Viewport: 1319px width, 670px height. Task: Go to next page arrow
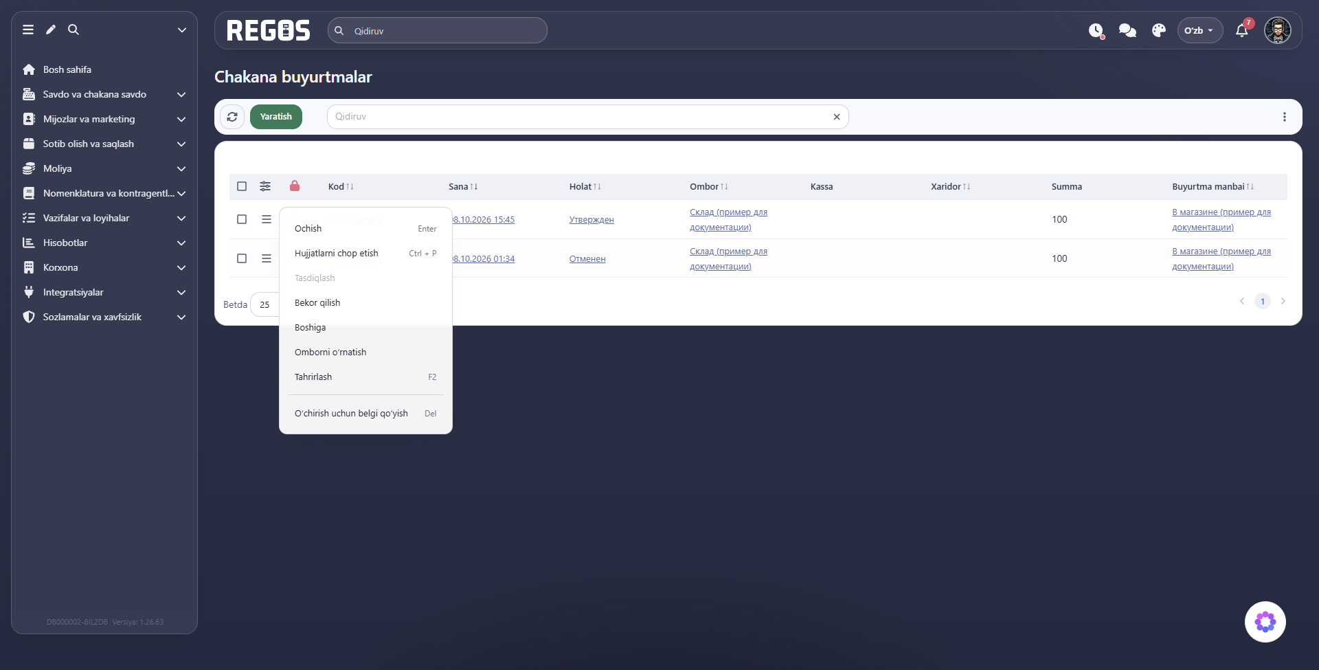coord(1283,301)
